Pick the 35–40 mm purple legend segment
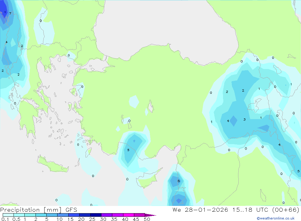This screenshot has width=301, height=221. click(117, 215)
